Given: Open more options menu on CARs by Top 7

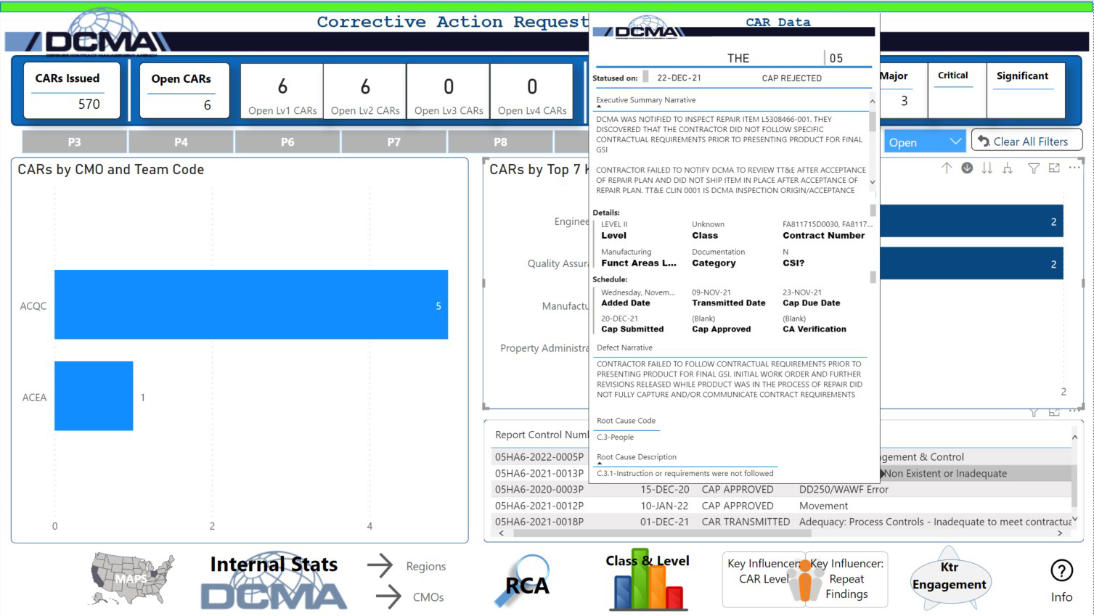Looking at the screenshot, I should point(1075,168).
